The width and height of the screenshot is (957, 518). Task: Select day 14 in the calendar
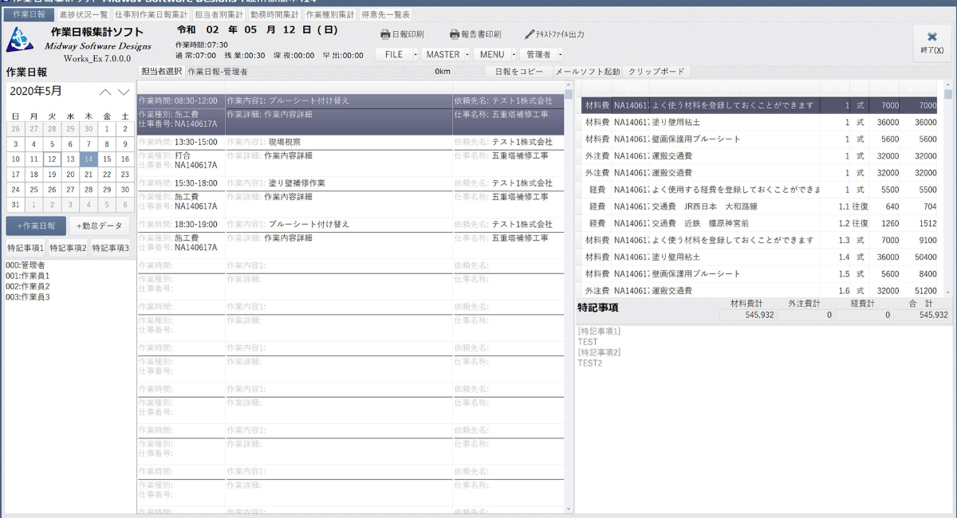(89, 159)
